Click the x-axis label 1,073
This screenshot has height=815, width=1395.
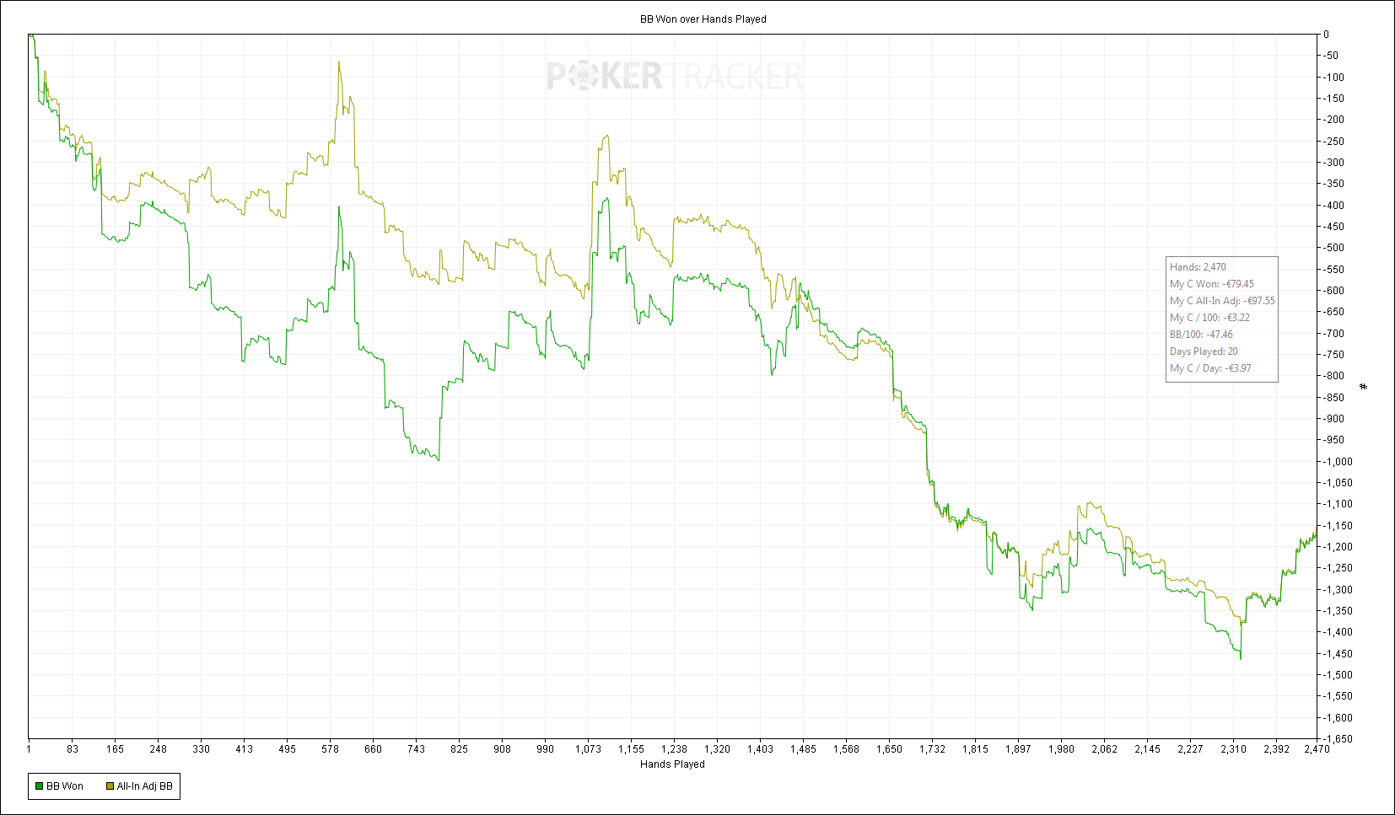pyautogui.click(x=588, y=749)
